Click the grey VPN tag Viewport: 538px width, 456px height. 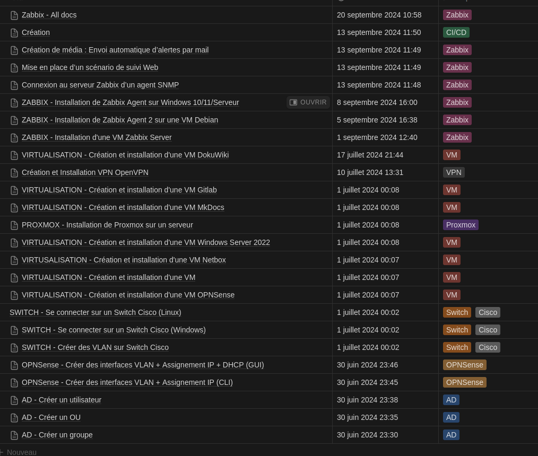(x=454, y=172)
